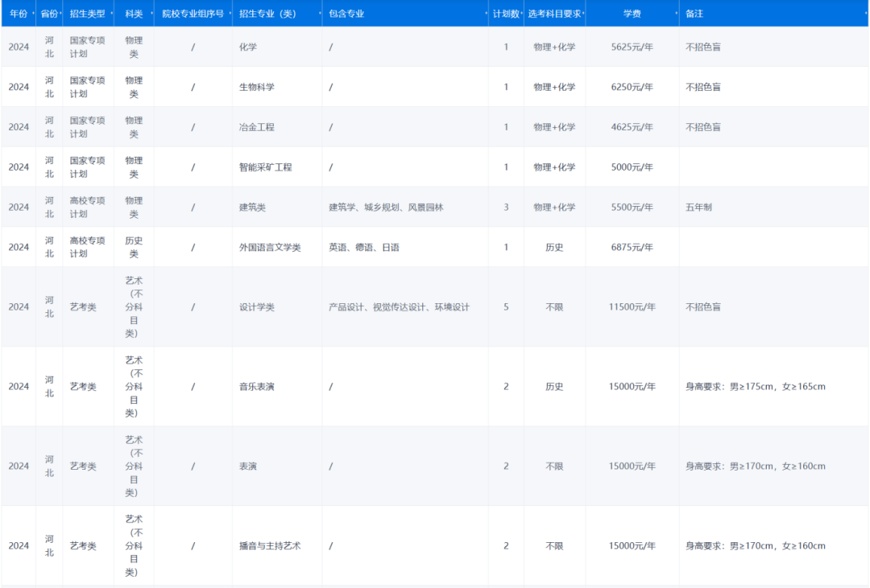Click the 15000元/年 fee for 表演

(632, 466)
